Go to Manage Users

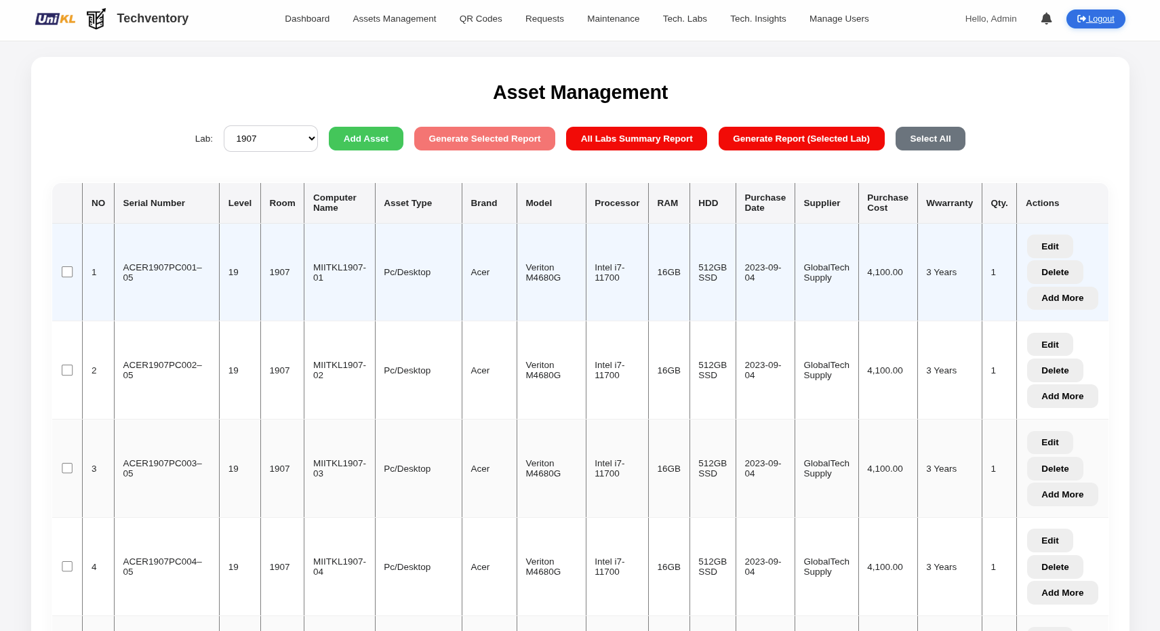839,18
